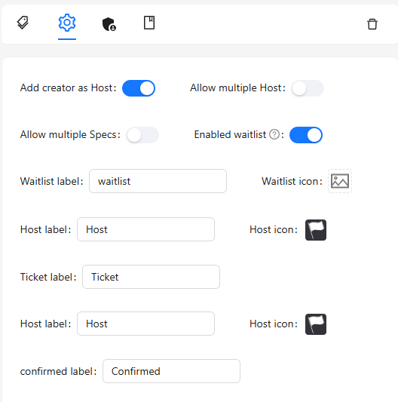This screenshot has height=402, width=398.
Task: Switch to the bookmark page tab
Action: coord(149,23)
